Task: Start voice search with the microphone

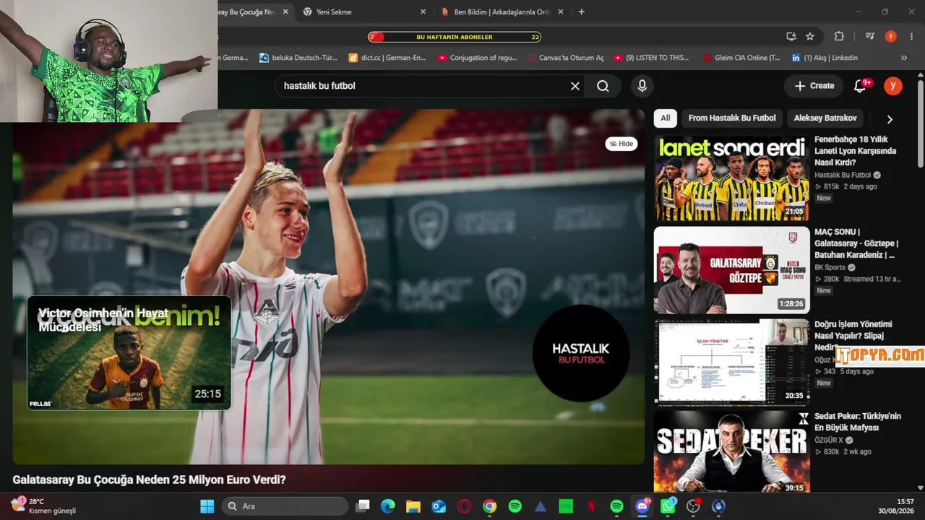Action: coord(642,86)
